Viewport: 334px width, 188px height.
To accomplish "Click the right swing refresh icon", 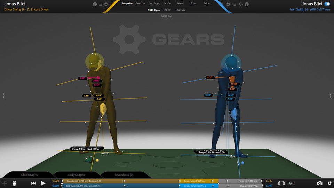I will click(x=241, y=4).
